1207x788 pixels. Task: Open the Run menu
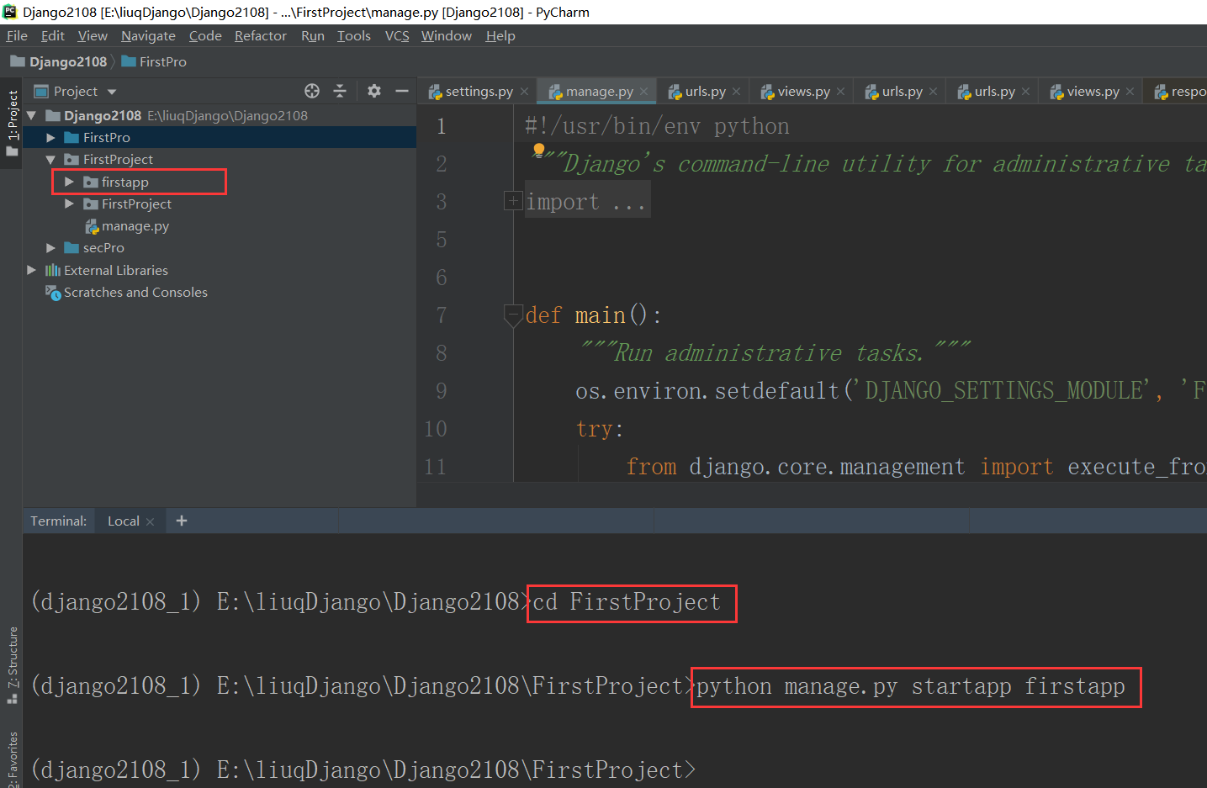[x=313, y=35]
